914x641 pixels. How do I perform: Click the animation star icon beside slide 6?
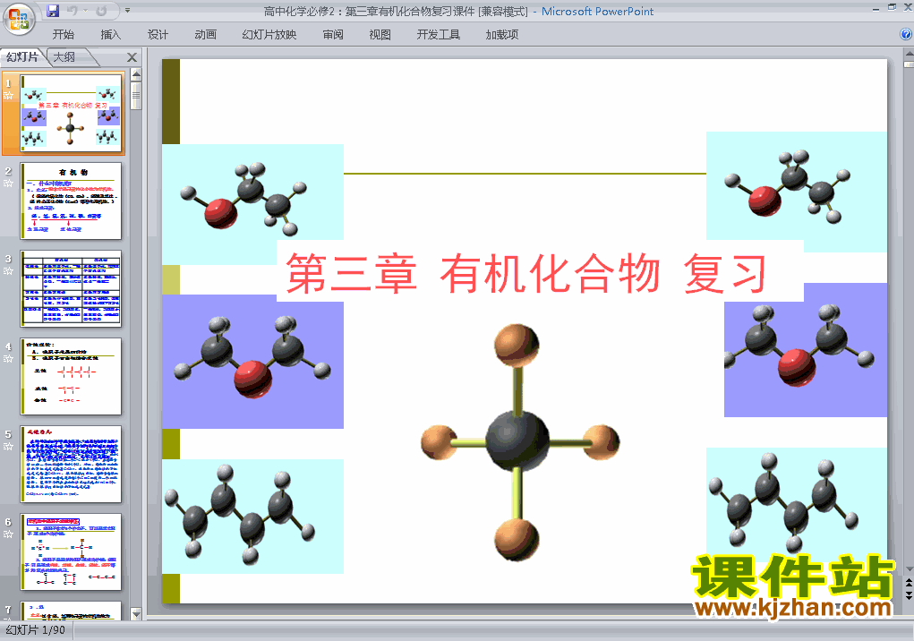pos(8,534)
